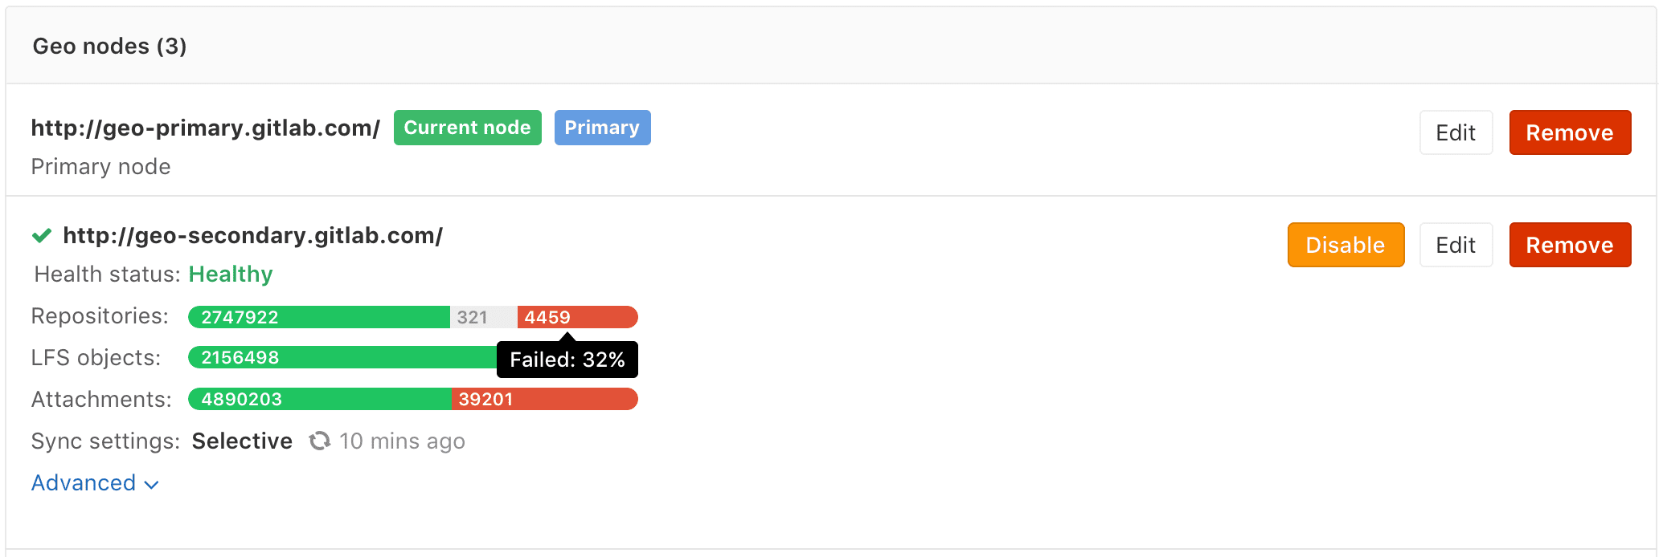
Task: Click the Healthy status indicator
Action: coord(230,274)
